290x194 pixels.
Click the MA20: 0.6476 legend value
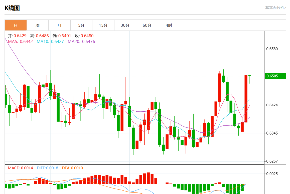81,41
